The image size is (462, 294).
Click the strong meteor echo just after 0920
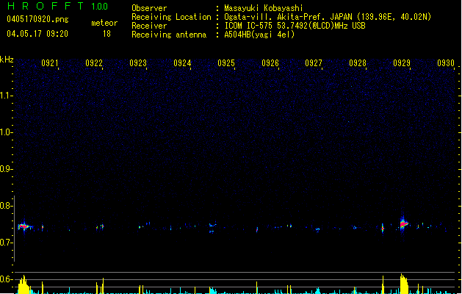(24, 227)
